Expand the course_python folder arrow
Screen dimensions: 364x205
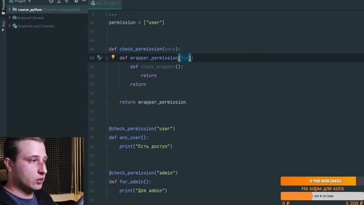9,9
